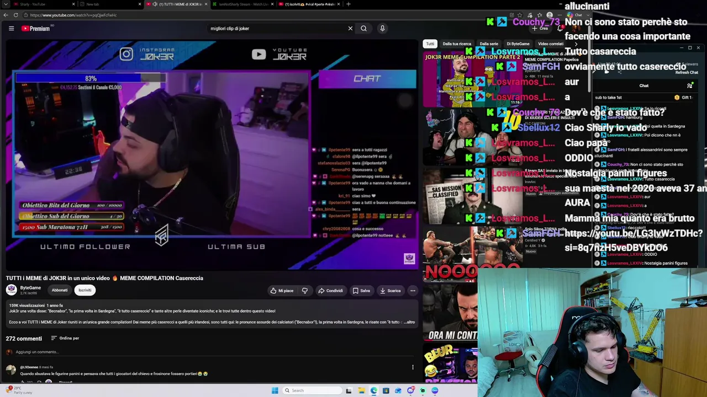The image size is (707, 397).
Task: Like the video with "Mi piace"
Action: click(282, 291)
